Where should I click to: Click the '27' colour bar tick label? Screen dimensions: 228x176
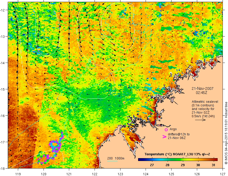(x=152, y=165)
